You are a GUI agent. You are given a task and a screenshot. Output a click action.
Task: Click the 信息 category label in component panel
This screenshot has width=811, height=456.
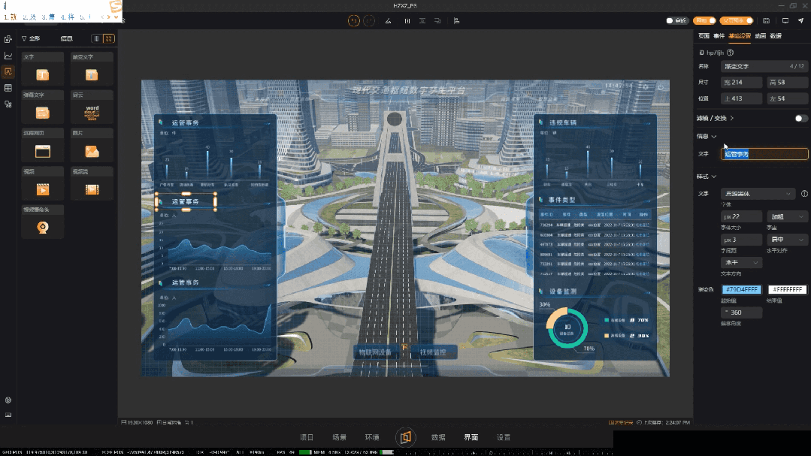(67, 39)
